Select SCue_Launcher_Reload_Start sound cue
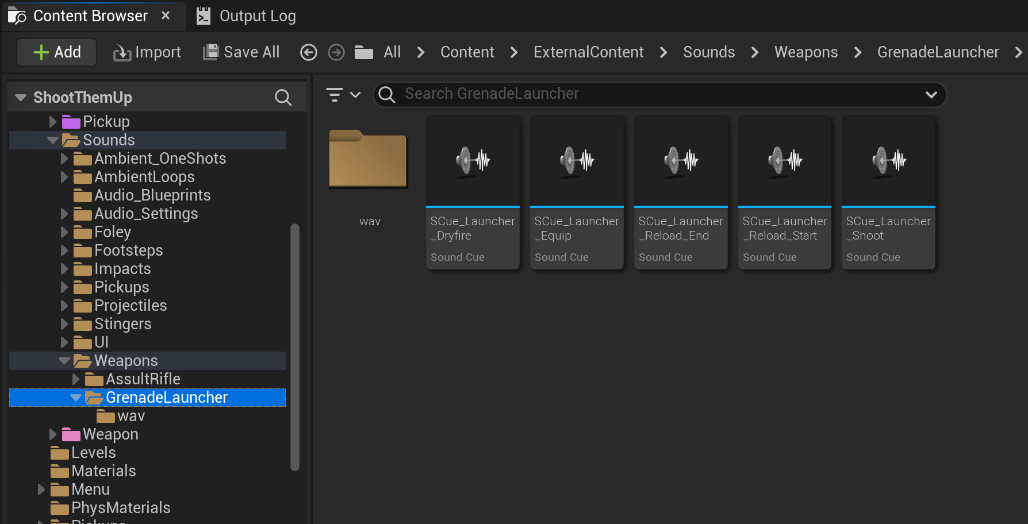Image resolution: width=1028 pixels, height=524 pixels. [x=785, y=192]
